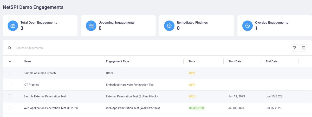
Task: Click the calendar icon for Upcoming Engagements
Action: pos(91,26)
